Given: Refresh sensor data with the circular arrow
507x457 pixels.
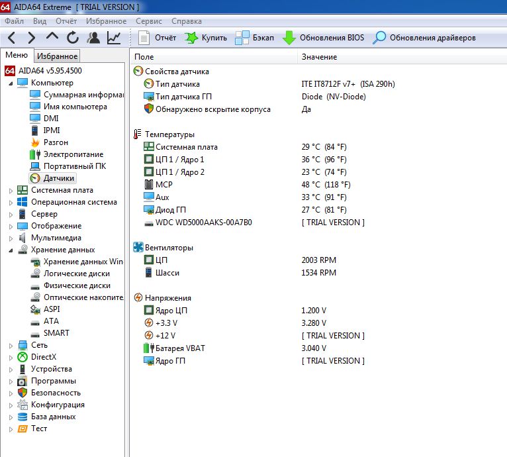Looking at the screenshot, I should 73,38.
